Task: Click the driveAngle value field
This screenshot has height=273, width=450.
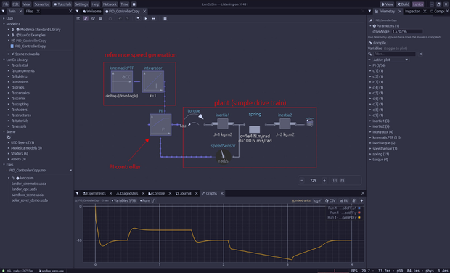Action: coord(407,31)
